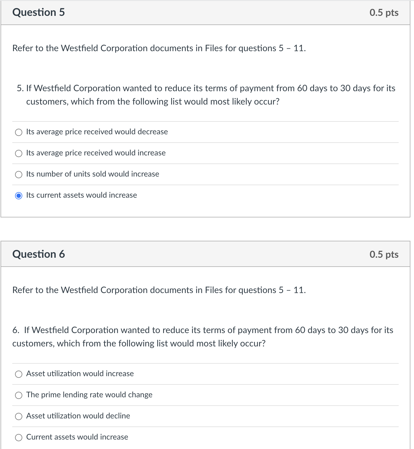Viewport: 414px width, 449px height.
Task: Click the numbered '5. If Westfield Corporation wanted' prompt
Action: 206,95
